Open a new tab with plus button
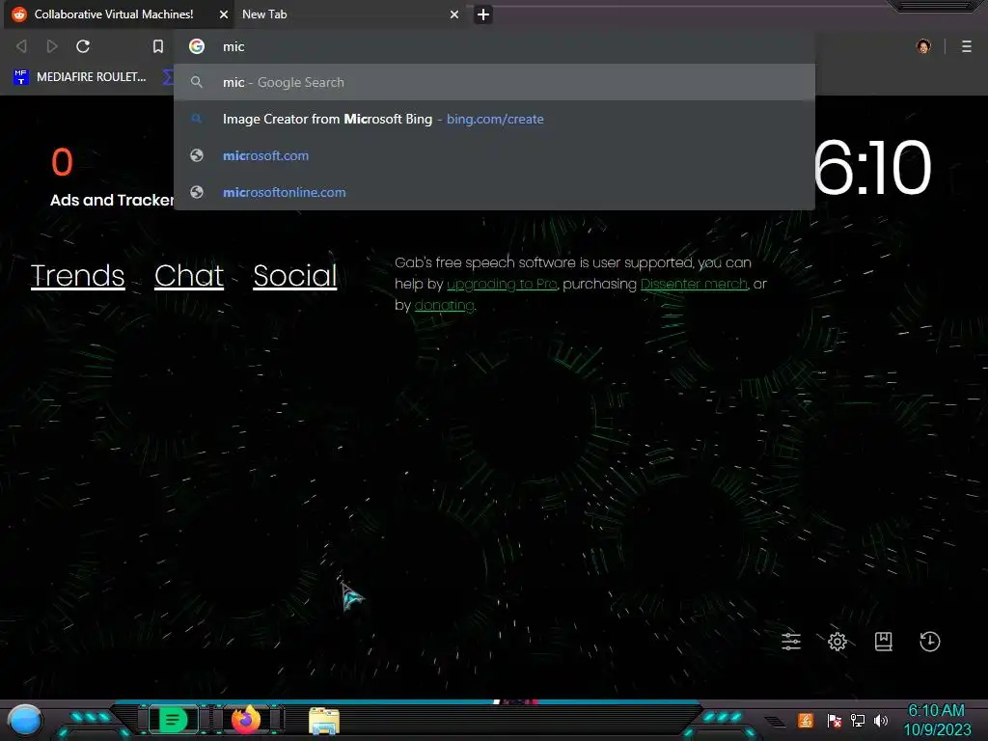Image resolution: width=988 pixels, height=741 pixels. coord(483,14)
